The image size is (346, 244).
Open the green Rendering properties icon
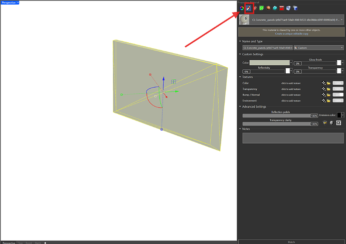click(x=261, y=8)
